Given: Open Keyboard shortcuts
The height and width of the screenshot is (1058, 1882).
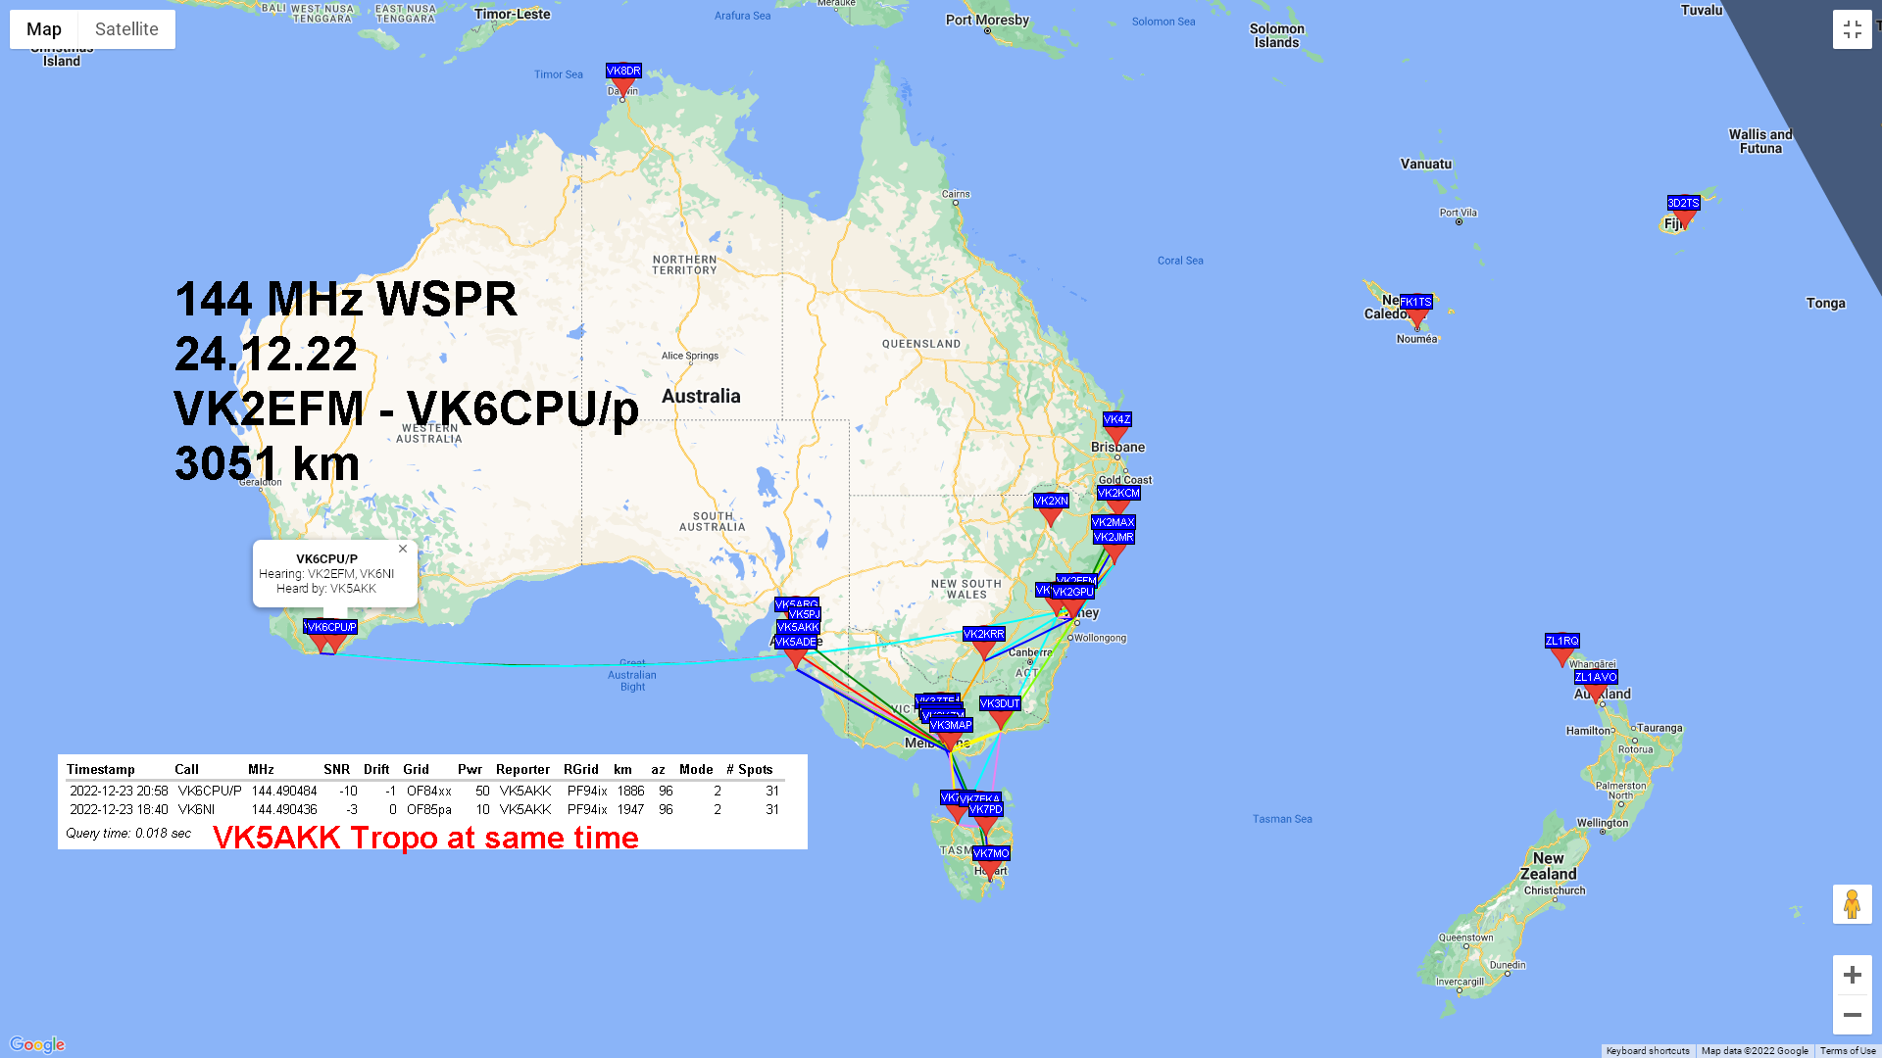Looking at the screenshot, I should tap(1647, 1051).
